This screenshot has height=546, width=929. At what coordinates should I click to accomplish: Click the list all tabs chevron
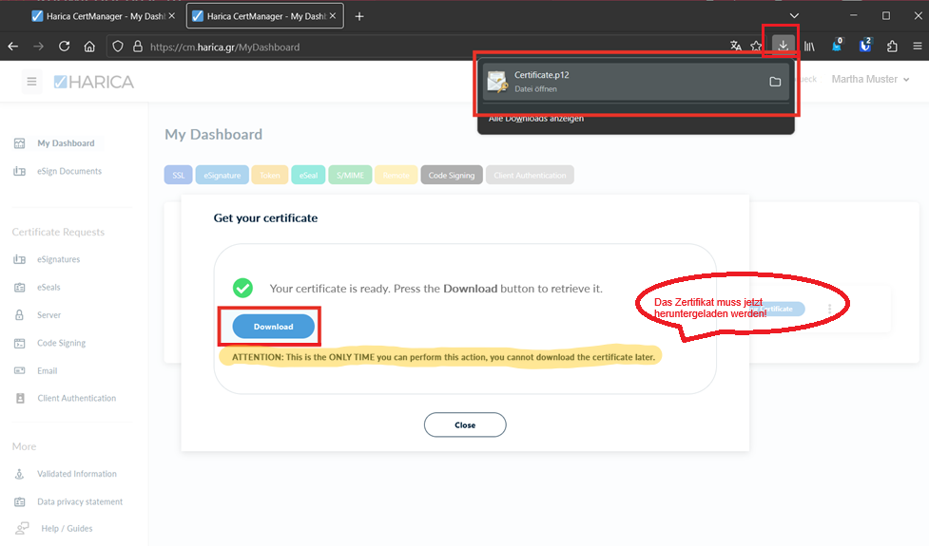pyautogui.click(x=794, y=16)
